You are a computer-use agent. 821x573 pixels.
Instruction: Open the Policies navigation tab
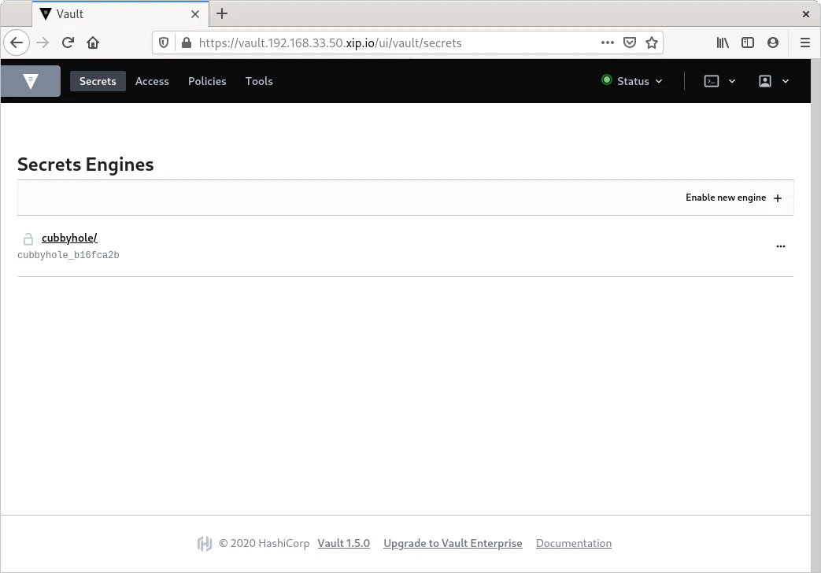click(207, 81)
